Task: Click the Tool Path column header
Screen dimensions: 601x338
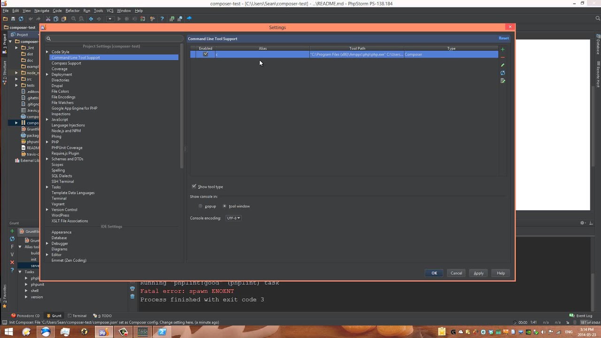Action: [357, 48]
